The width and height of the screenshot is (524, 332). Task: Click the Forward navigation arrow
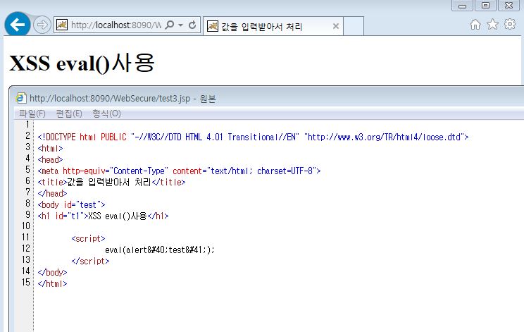click(42, 25)
